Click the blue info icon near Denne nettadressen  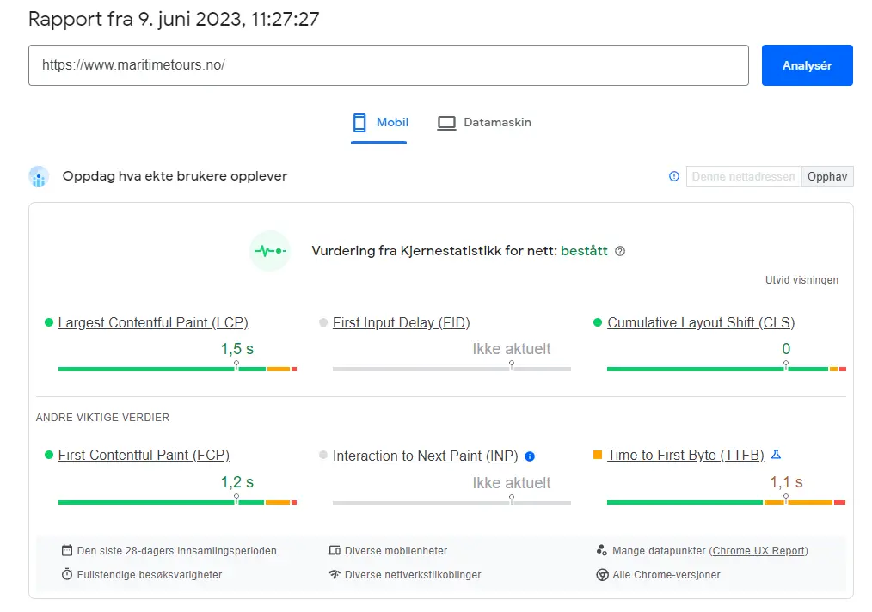point(674,176)
